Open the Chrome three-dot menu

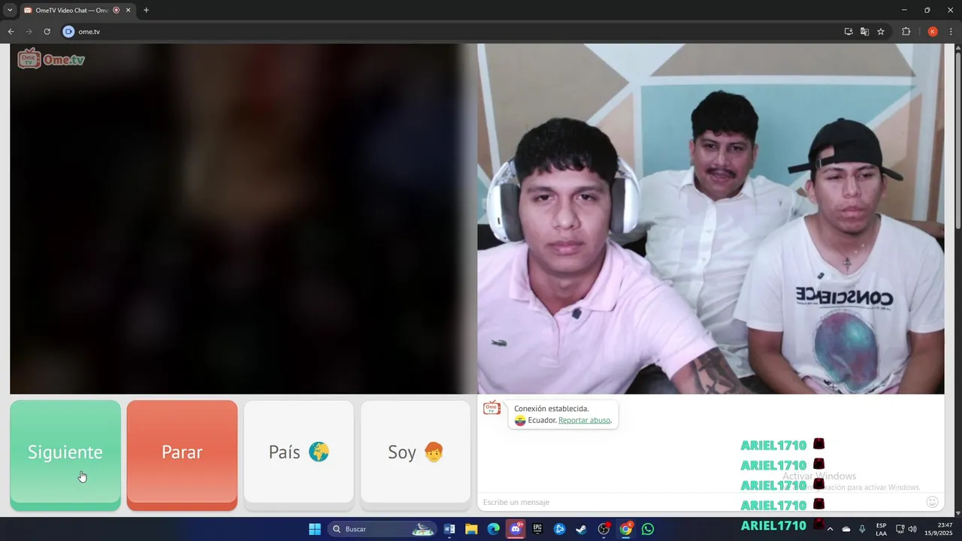[951, 32]
